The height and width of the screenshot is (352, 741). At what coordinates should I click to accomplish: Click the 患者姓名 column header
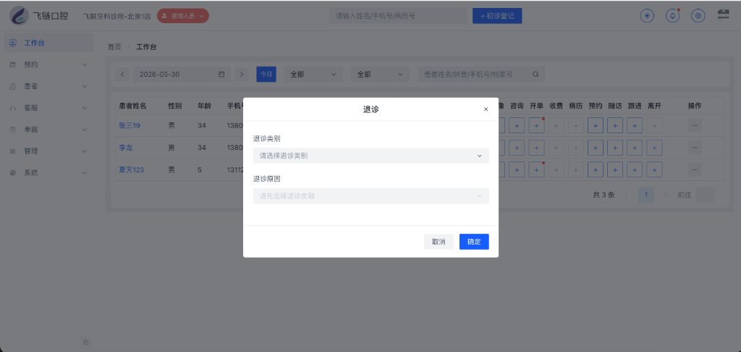point(133,106)
